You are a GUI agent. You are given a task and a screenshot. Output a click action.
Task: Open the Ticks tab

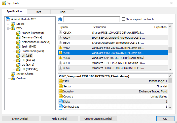(x=62, y=12)
